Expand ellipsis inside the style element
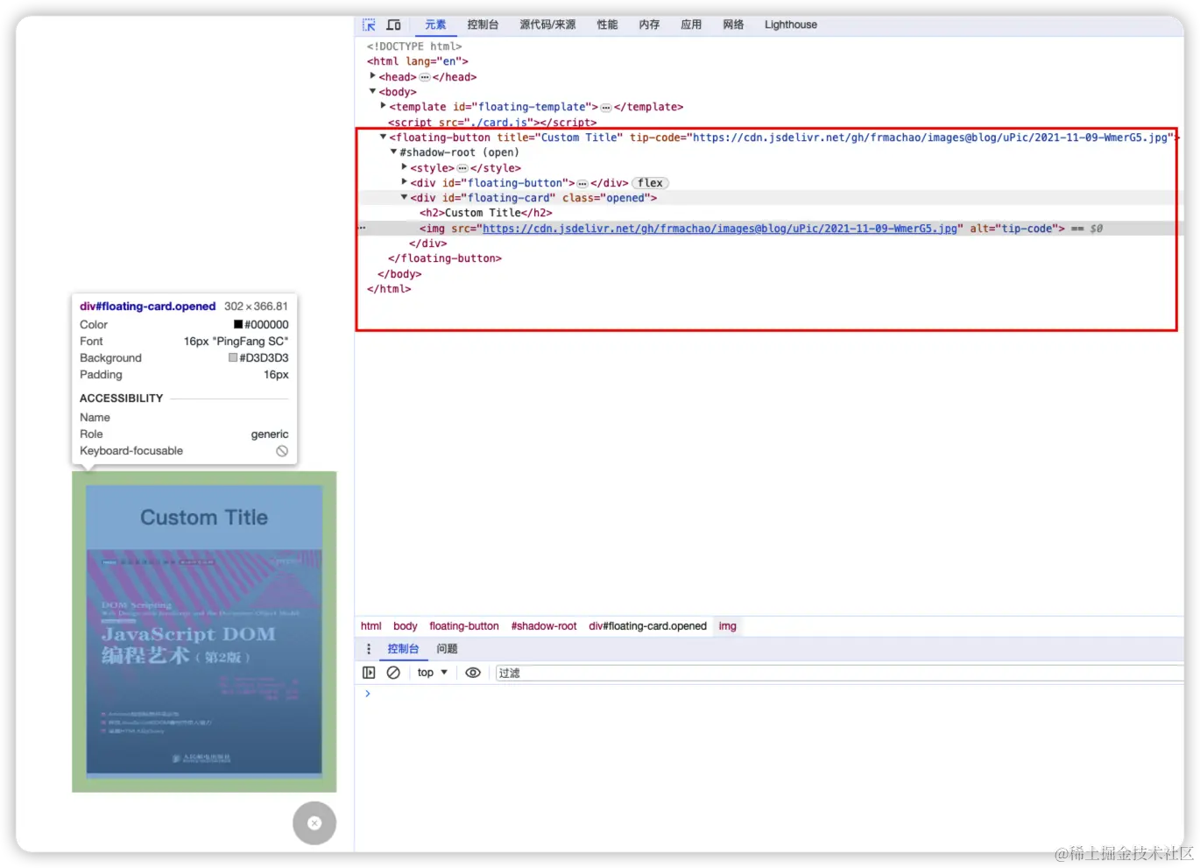The width and height of the screenshot is (1200, 868). tap(462, 168)
